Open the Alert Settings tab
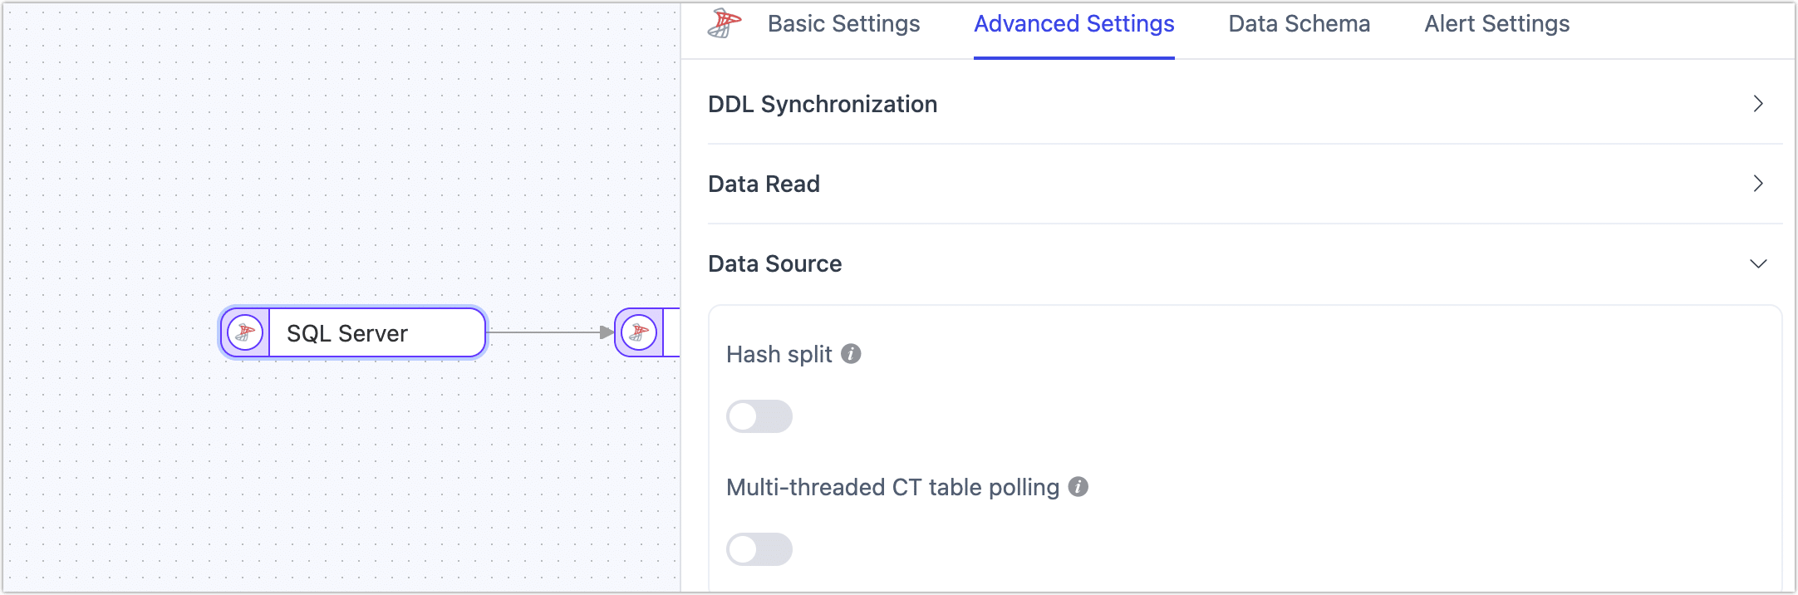Screen dimensions: 1798x595 1496,23
